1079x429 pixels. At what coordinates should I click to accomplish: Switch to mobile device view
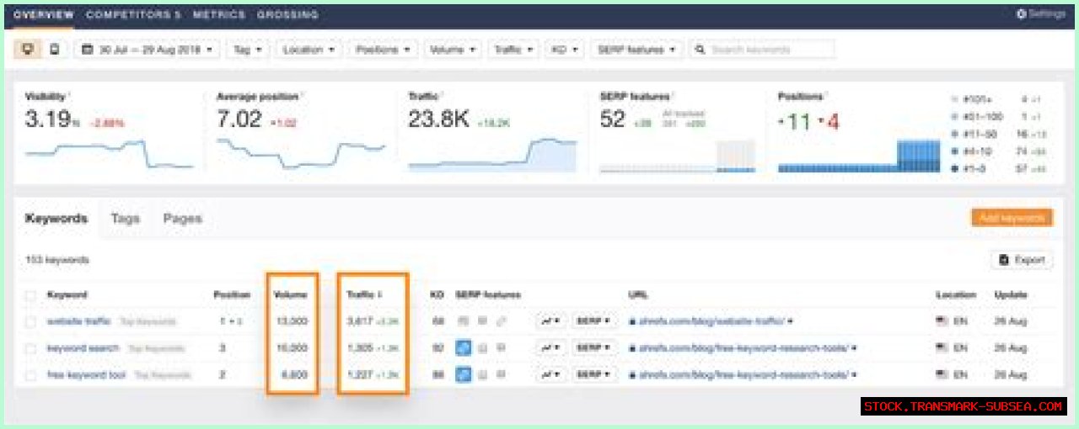(55, 50)
